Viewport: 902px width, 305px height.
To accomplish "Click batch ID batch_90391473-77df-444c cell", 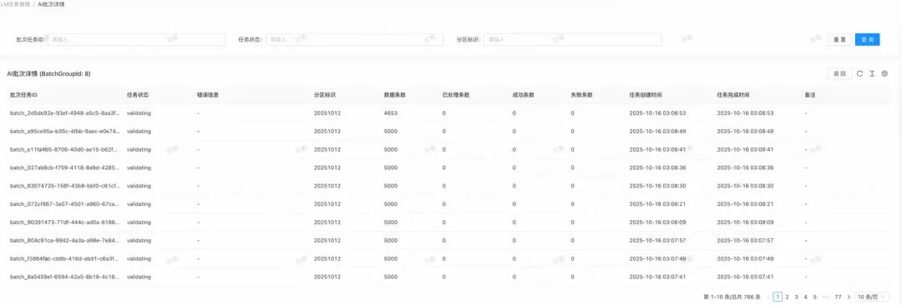I will coord(64,222).
